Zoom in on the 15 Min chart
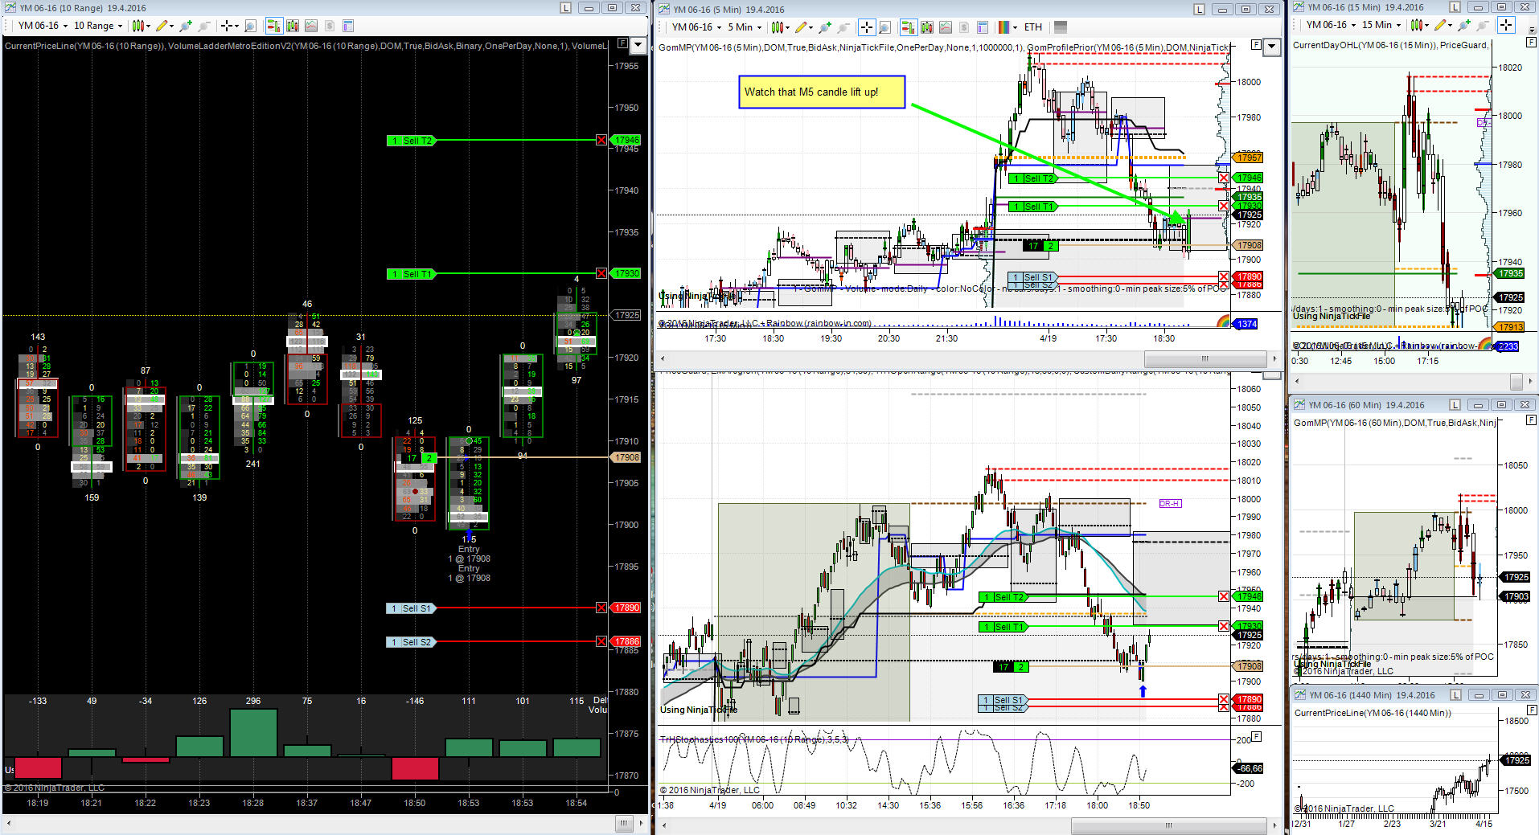This screenshot has height=835, width=1539. [x=1464, y=25]
